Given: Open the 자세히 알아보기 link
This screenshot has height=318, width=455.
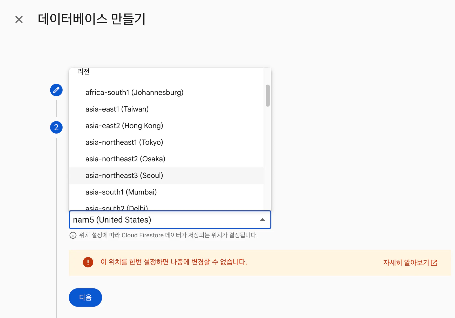Looking at the screenshot, I should tap(406, 263).
